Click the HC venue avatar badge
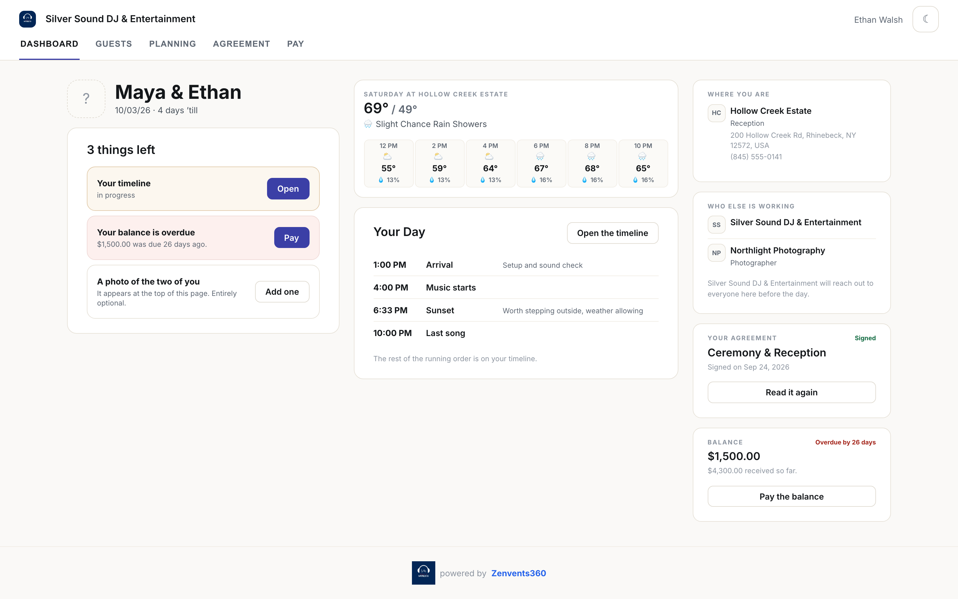958x599 pixels. [716, 113]
